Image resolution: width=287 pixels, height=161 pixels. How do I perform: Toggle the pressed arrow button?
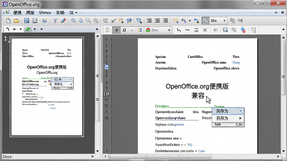pos(116,30)
